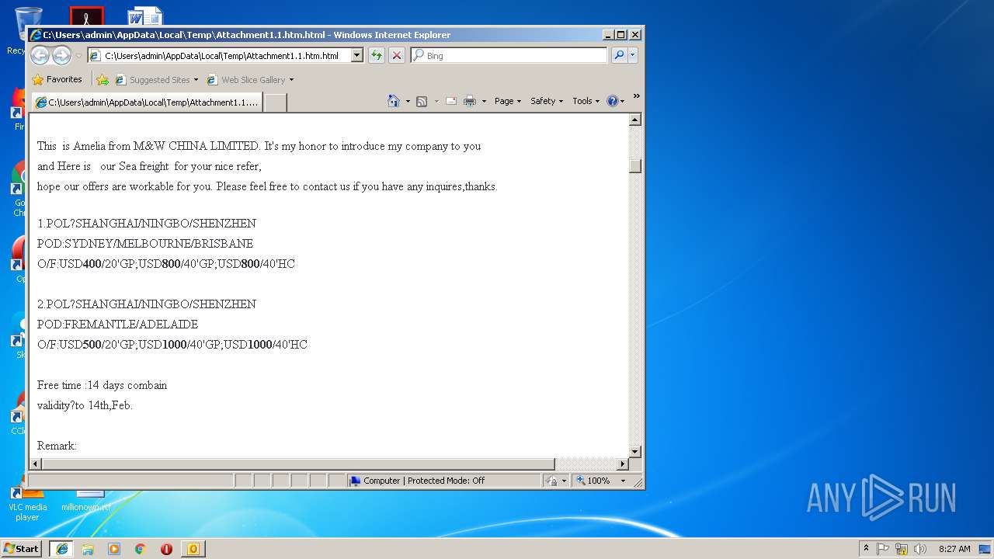Viewport: 994px width, 559px height.
Task: Open the Word document desktop icon
Action: pos(144,16)
